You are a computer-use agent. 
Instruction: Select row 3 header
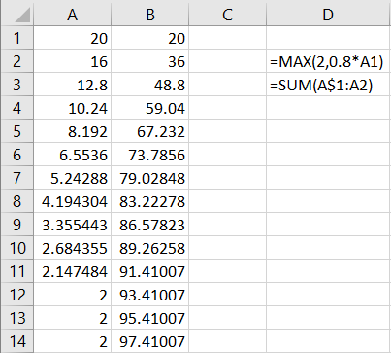coord(16,85)
